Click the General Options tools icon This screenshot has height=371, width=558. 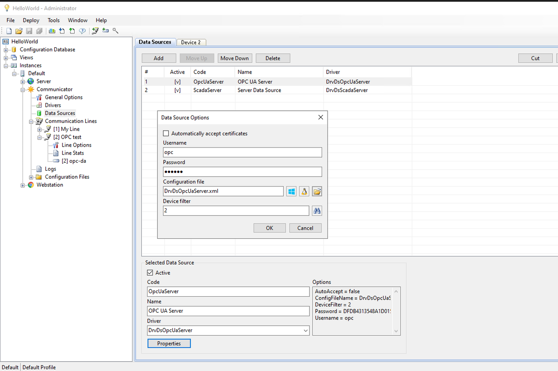pyautogui.click(x=39, y=97)
